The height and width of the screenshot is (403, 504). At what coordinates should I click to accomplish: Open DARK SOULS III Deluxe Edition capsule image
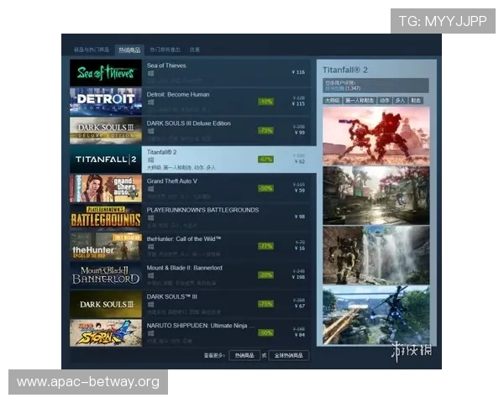pyautogui.click(x=106, y=130)
